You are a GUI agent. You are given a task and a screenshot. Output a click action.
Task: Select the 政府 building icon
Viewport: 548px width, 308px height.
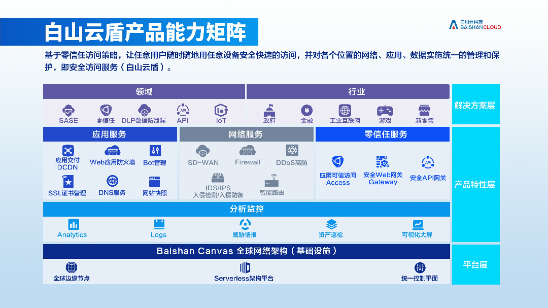(x=269, y=110)
